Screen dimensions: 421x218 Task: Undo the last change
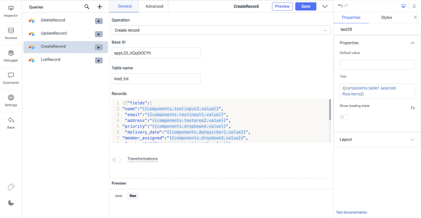point(340,5)
